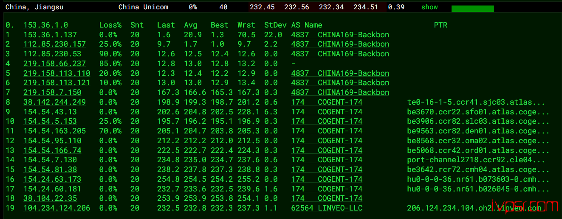Image resolution: width=562 pixels, height=219 pixels.
Task: Select the 90.0% loss value
Action: (x=110, y=54)
